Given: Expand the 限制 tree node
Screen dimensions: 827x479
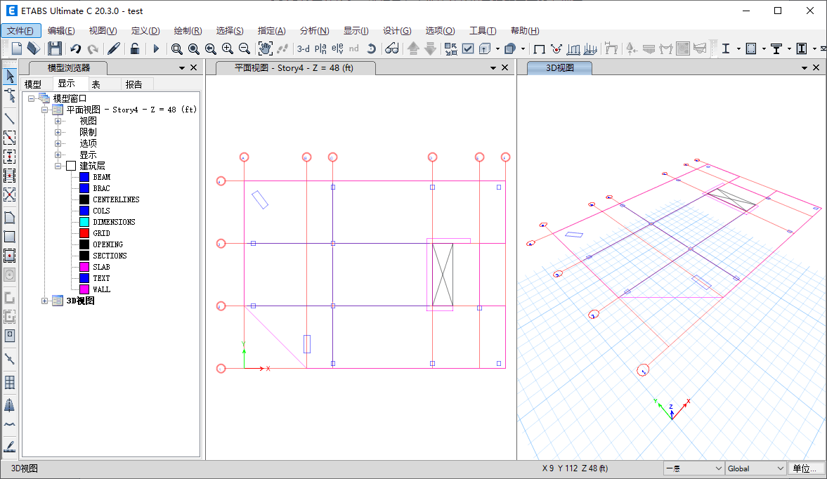Looking at the screenshot, I should point(58,132).
